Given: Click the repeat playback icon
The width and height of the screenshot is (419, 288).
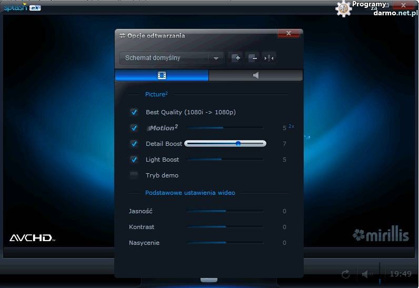Looking at the screenshot, I should pos(346,274).
